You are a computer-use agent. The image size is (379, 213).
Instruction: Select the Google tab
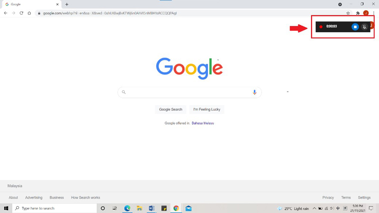coord(31,4)
